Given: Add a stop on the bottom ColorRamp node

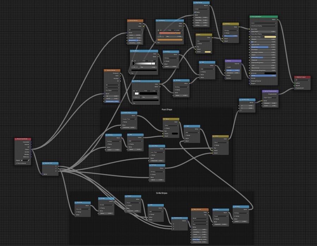Looking at the screenshot, I should click(133, 91).
